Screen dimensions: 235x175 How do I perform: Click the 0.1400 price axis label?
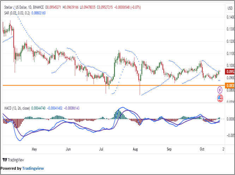[230, 17]
